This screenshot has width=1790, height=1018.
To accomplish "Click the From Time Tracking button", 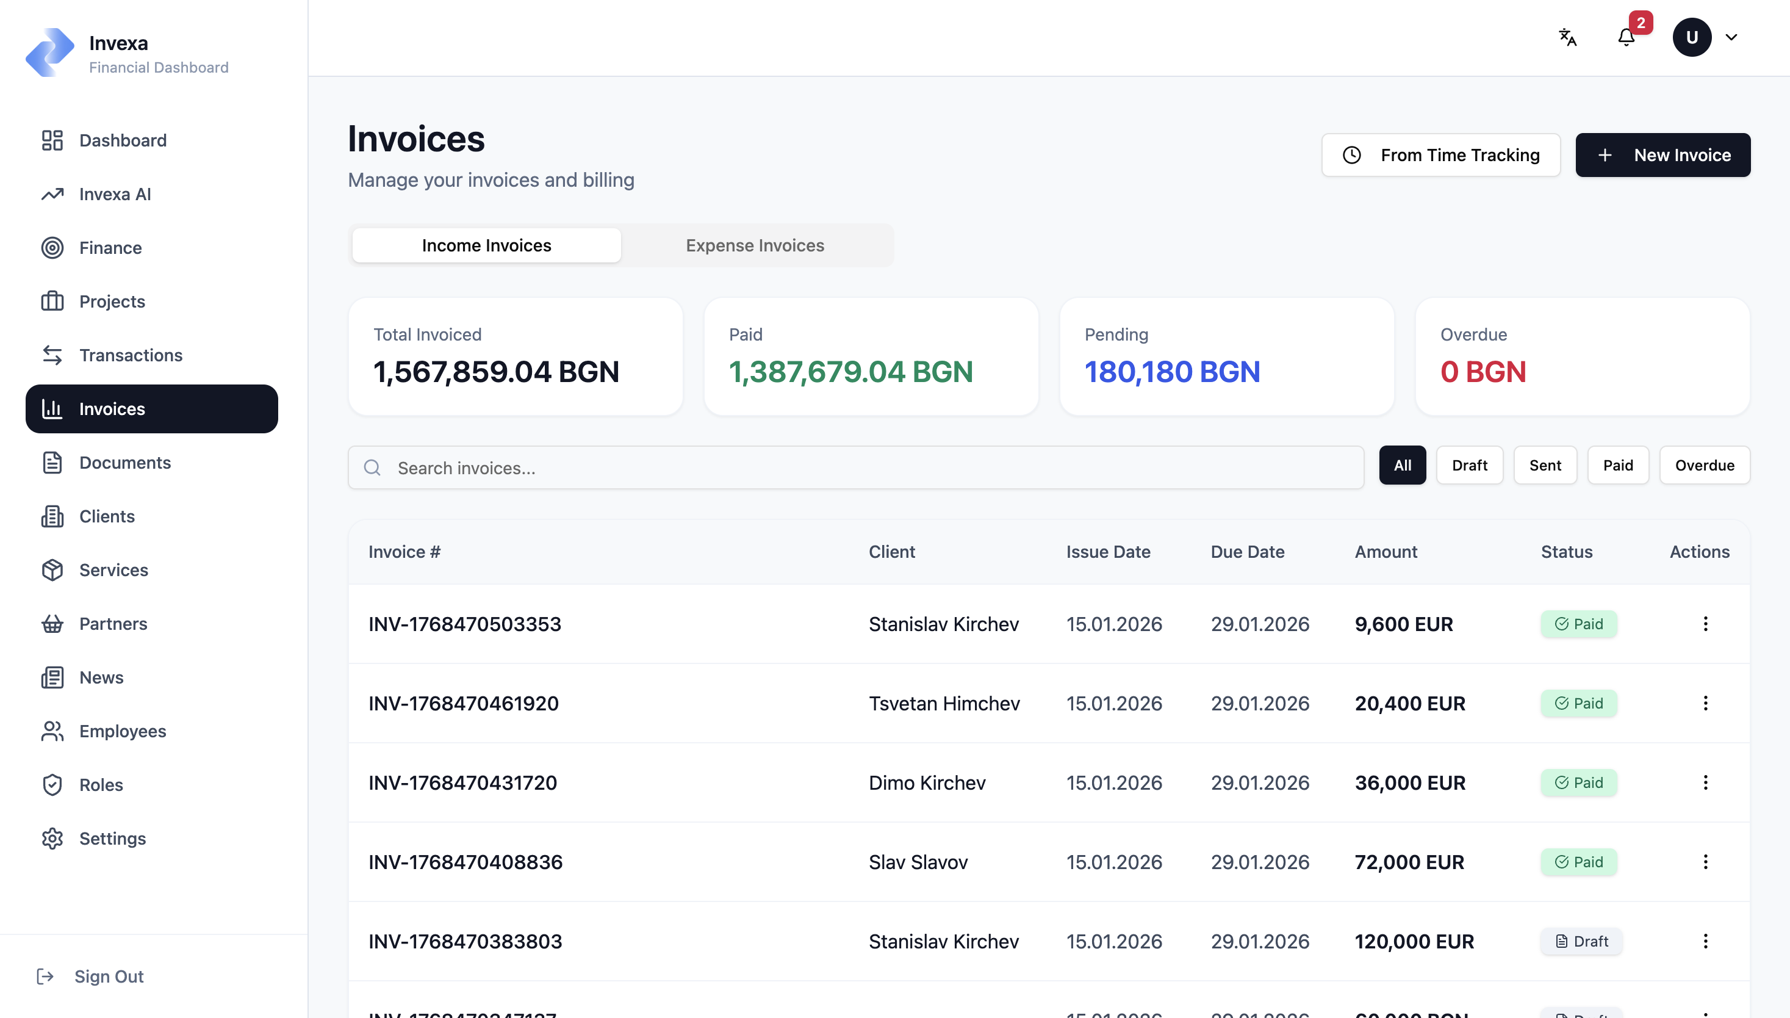I will [1440, 155].
